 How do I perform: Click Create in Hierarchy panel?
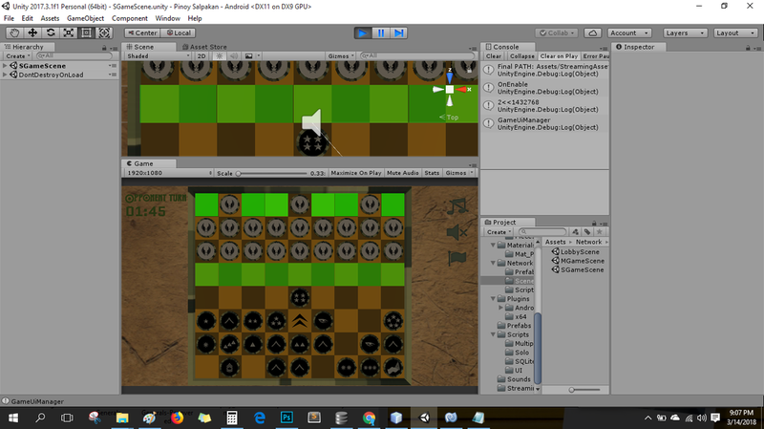tap(17, 56)
